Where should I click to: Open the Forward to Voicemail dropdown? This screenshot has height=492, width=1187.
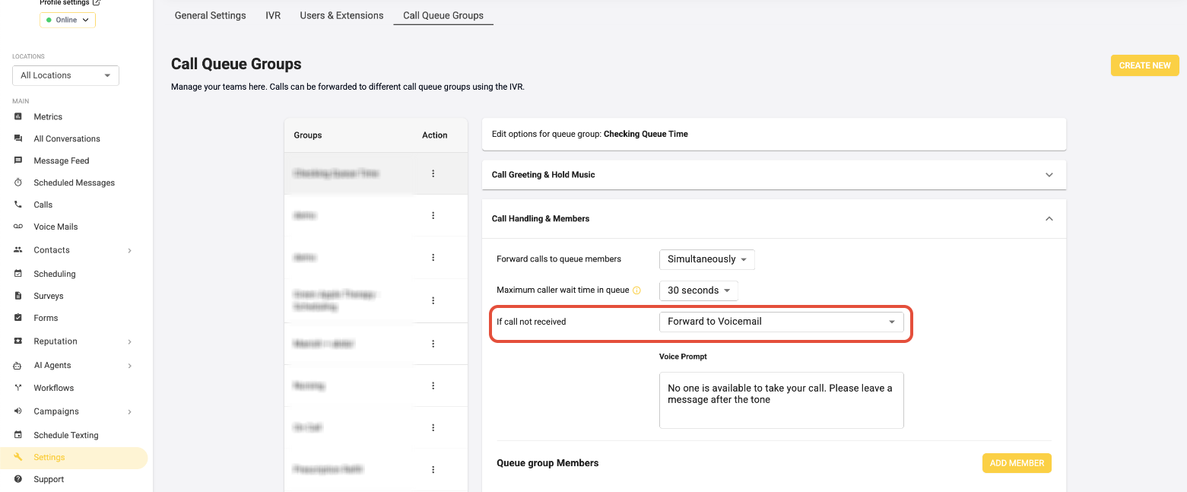click(781, 322)
